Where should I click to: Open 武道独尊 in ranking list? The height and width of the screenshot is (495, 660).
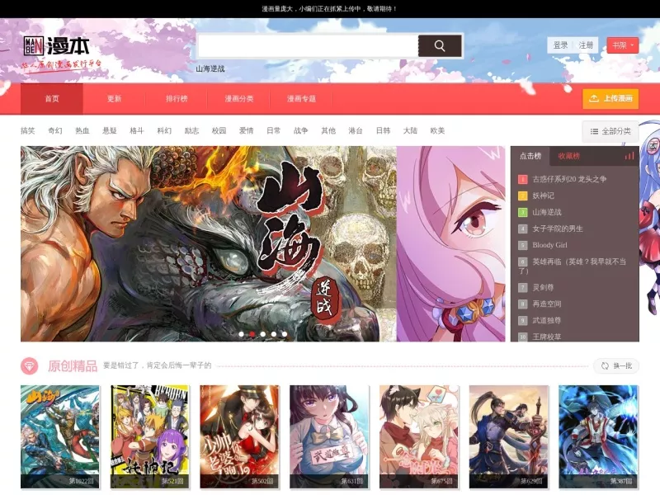(547, 320)
